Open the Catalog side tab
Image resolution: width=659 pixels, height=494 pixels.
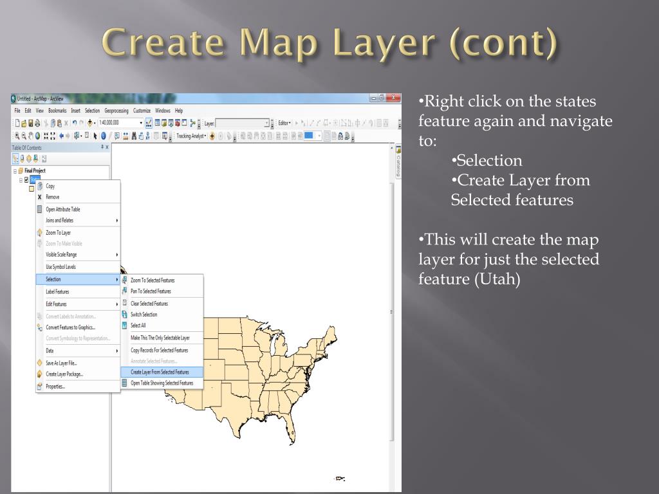[398, 163]
